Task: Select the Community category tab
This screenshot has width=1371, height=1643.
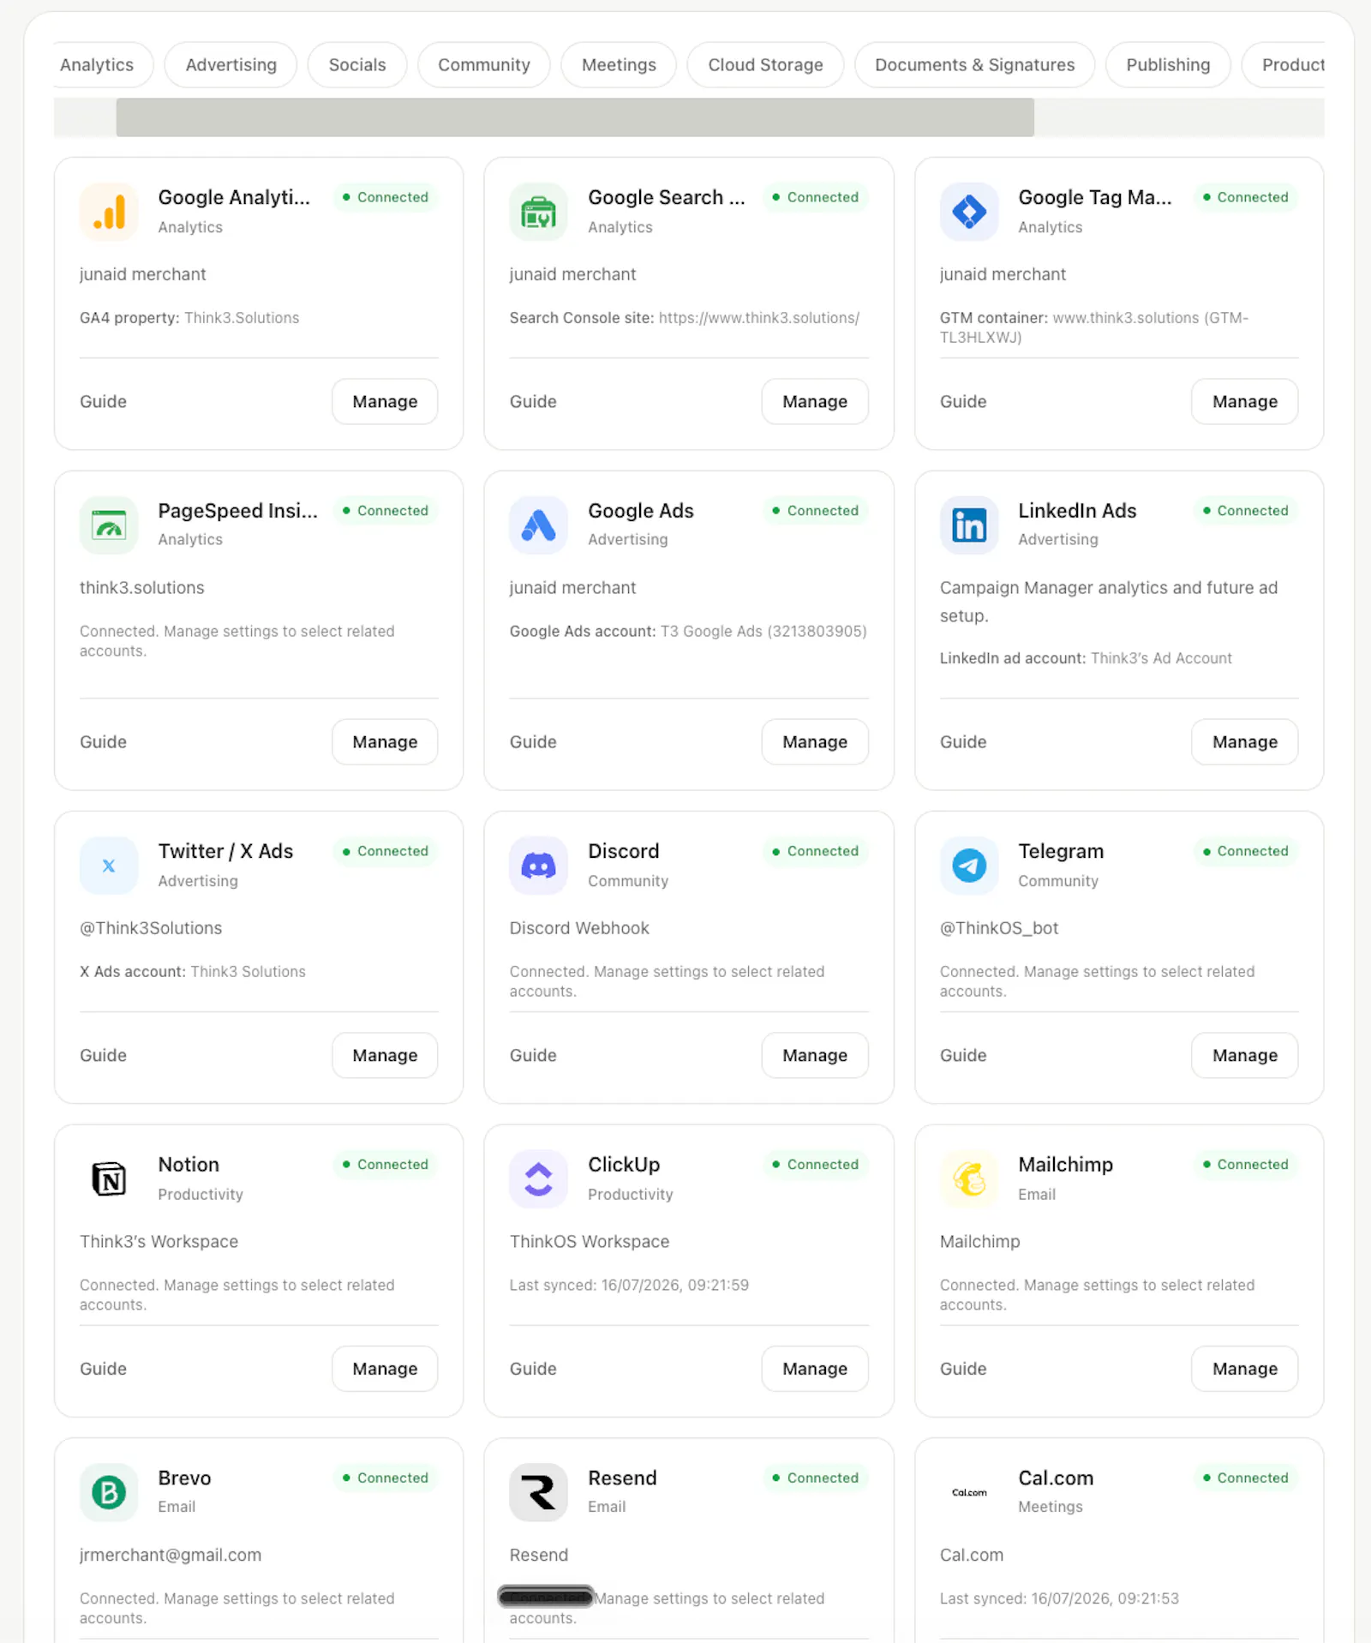Action: 484,65
